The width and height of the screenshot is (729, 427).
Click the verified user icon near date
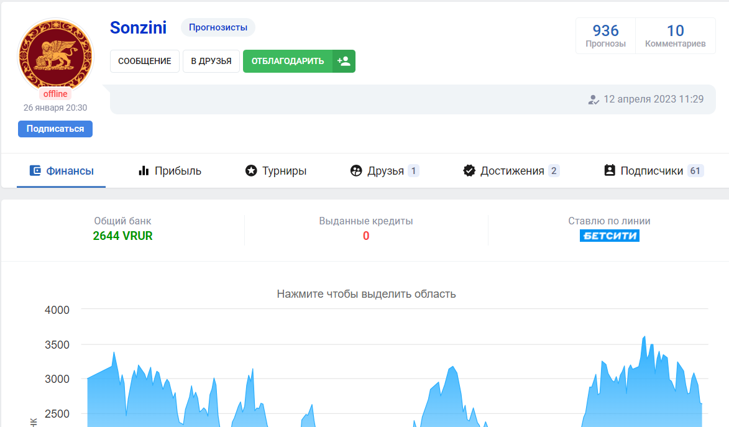(x=594, y=99)
